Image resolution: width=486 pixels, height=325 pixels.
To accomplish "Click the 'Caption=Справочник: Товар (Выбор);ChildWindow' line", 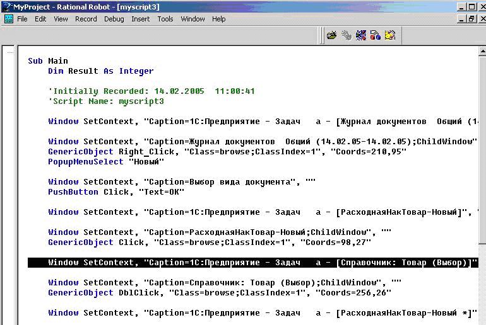I will [225, 283].
